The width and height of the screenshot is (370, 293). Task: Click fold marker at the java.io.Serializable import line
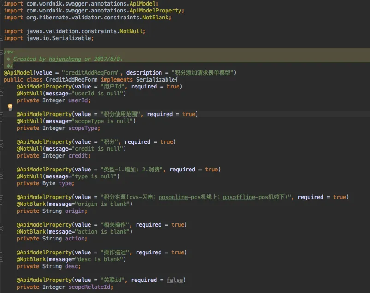point(2,38)
